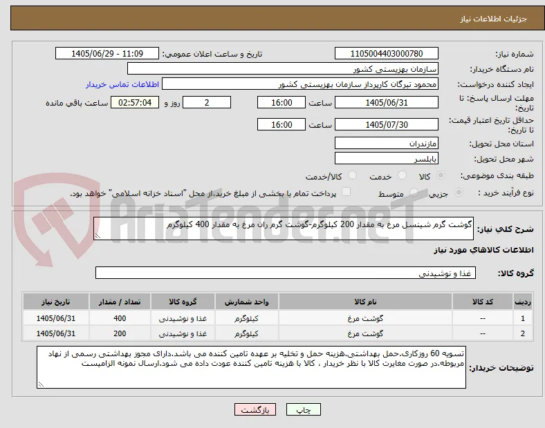Viewport: 545px width, 428px height.
Task: Select the خدمت radio button
Action: 402,175
